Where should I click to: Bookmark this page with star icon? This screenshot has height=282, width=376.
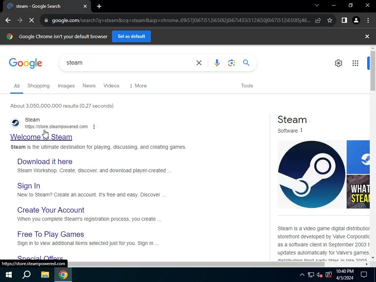coord(330,21)
